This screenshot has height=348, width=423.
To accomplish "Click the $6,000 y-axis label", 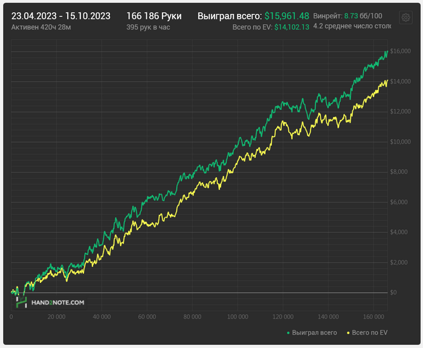I will [399, 202].
